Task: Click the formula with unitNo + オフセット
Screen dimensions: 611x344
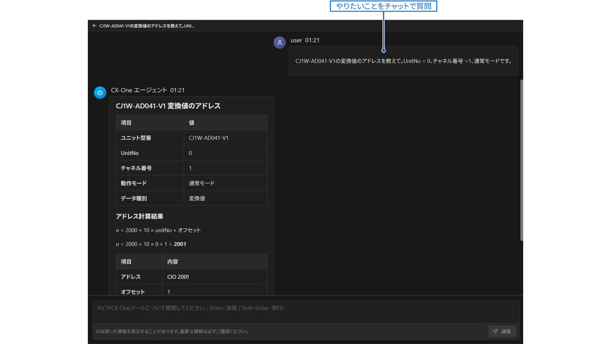Action: pos(158,230)
